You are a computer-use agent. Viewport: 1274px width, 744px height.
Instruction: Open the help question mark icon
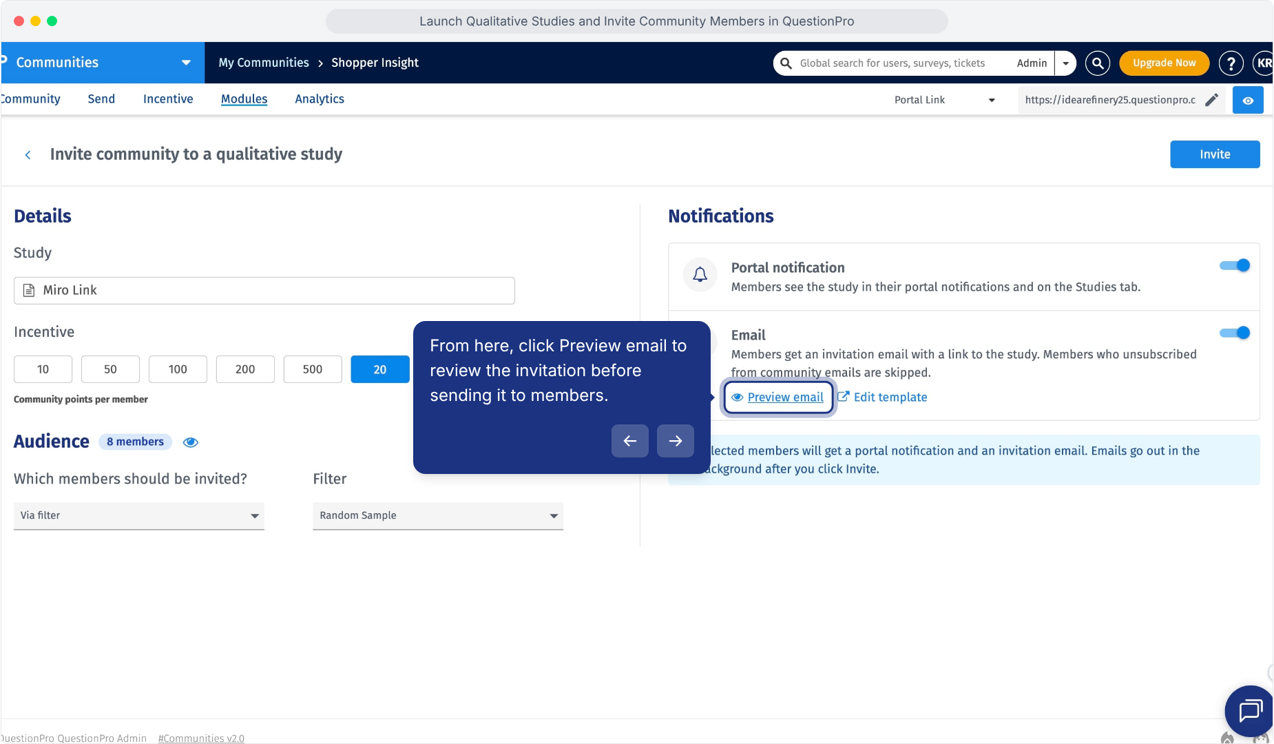click(x=1231, y=63)
